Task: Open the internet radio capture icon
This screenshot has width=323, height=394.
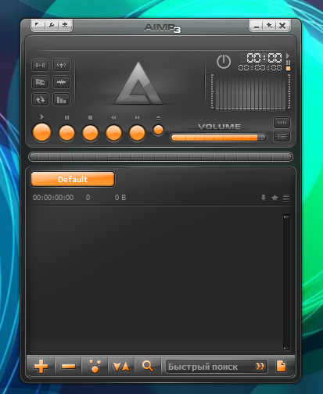Action: click(x=61, y=65)
